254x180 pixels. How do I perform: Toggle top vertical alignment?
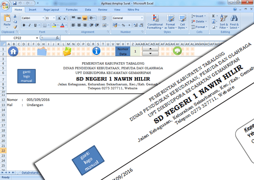coord(73,18)
